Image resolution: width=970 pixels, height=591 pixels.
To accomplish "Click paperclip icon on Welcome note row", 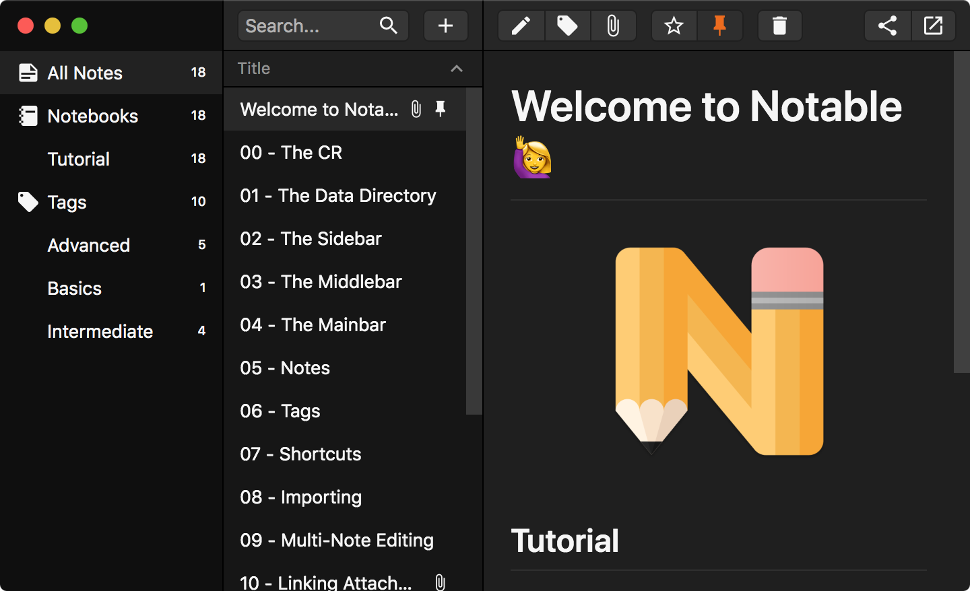I will click(x=416, y=109).
